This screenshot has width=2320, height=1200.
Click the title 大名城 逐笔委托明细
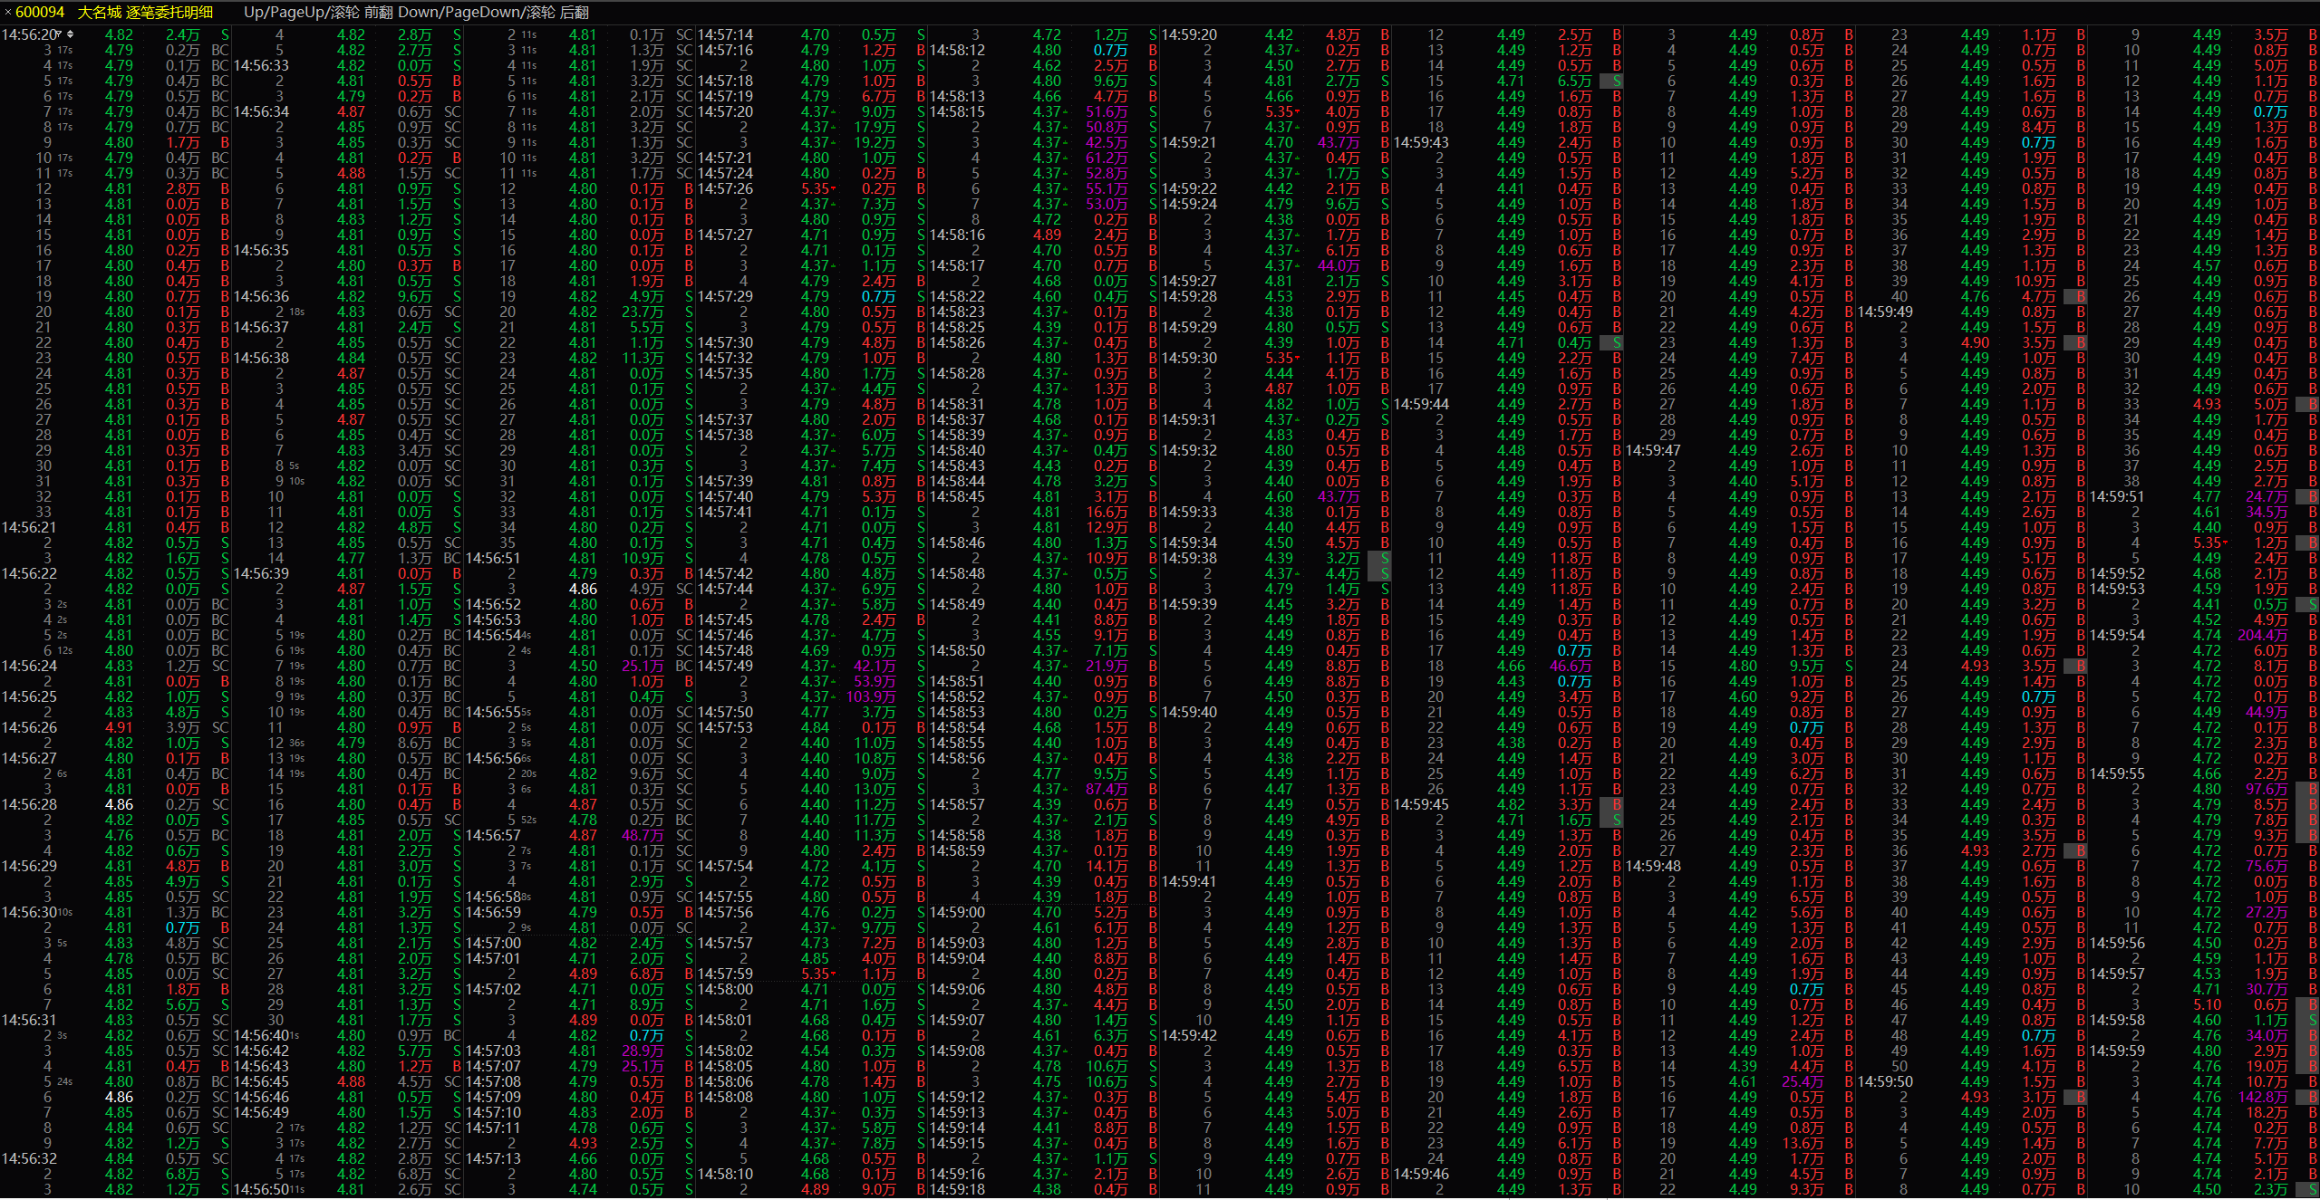145,13
